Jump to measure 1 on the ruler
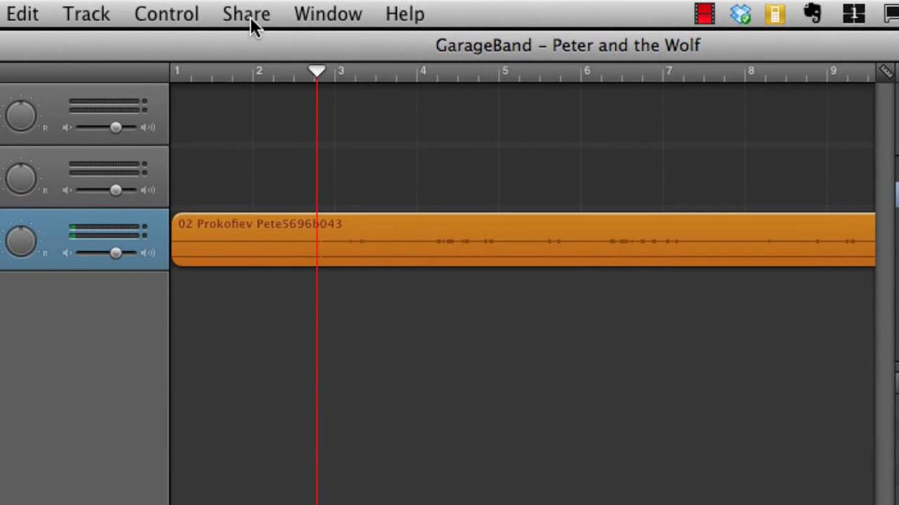Image resolution: width=899 pixels, height=505 pixels. [x=177, y=71]
